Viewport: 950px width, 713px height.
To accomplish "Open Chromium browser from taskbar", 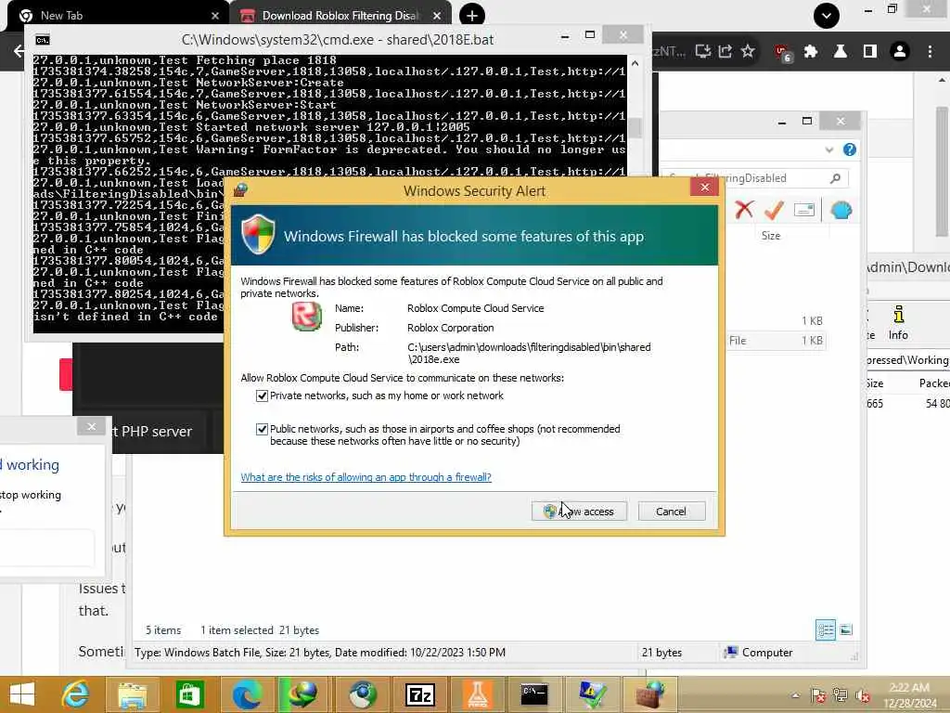I will [x=363, y=694].
